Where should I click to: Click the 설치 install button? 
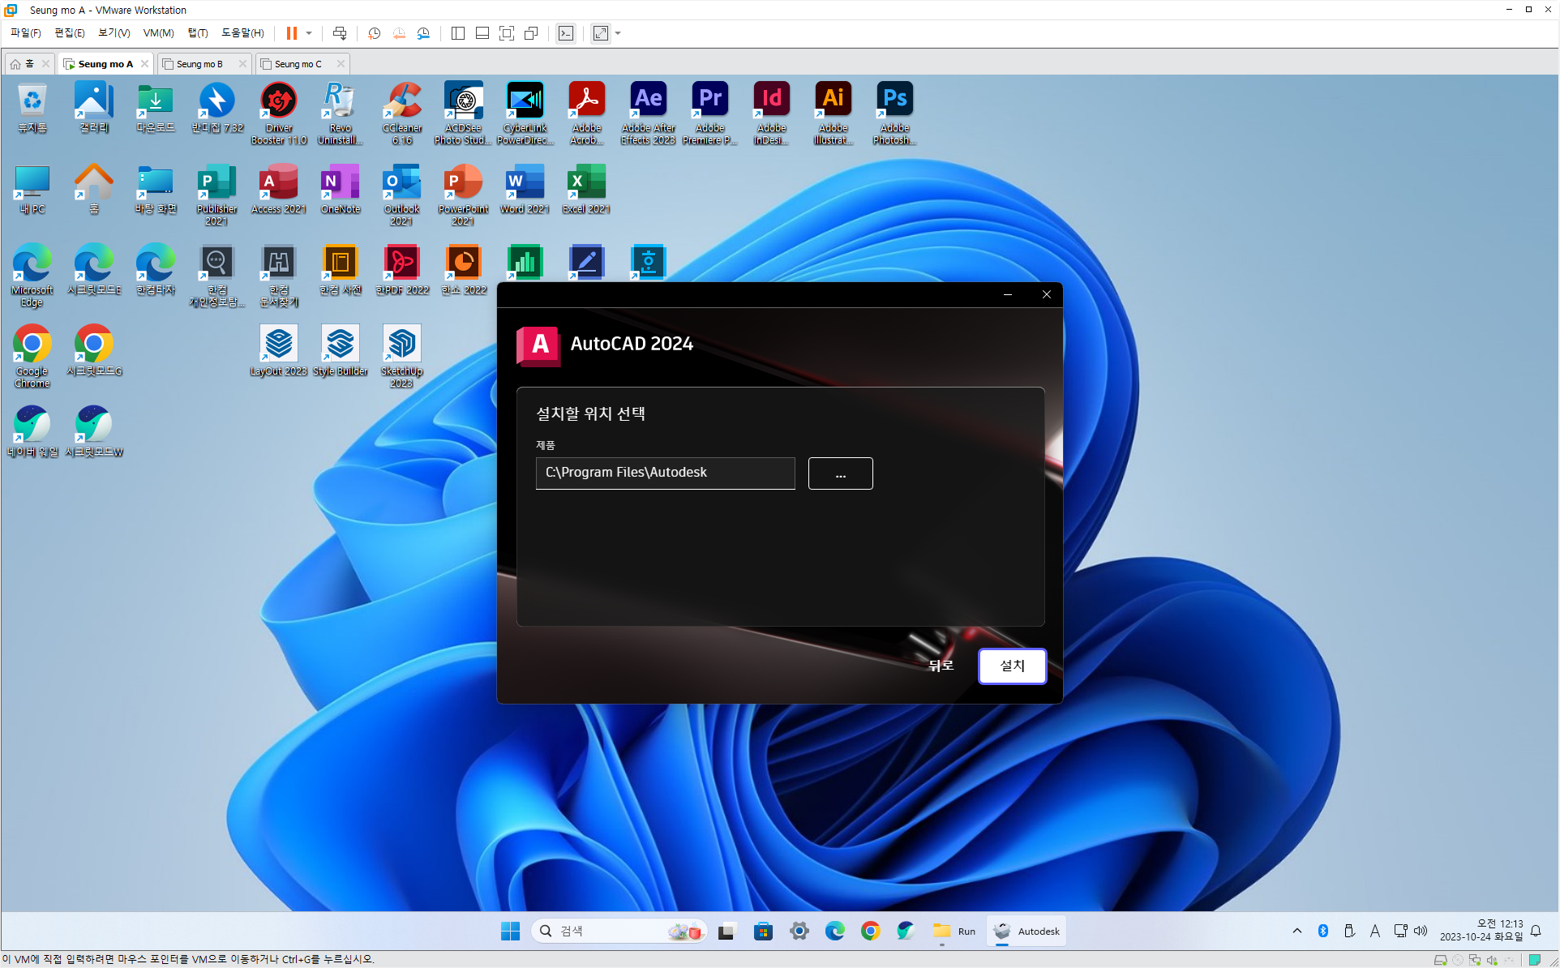(x=1012, y=666)
